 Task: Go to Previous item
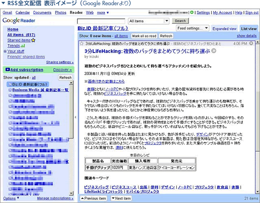[93, 198]
